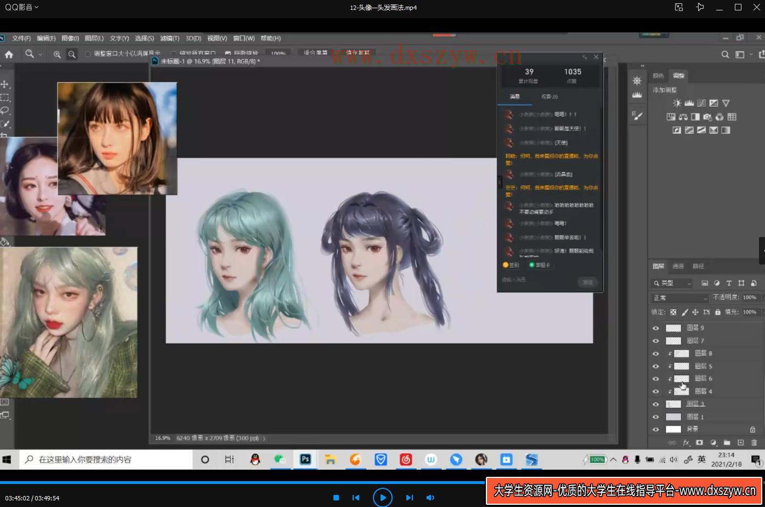Add Exposure adjustment
The width and height of the screenshot is (765, 507).
(x=713, y=103)
